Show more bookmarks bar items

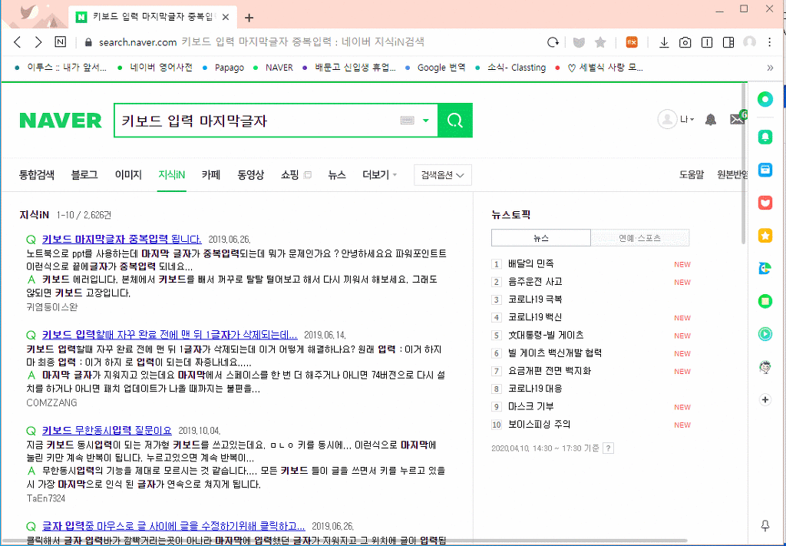(770, 68)
